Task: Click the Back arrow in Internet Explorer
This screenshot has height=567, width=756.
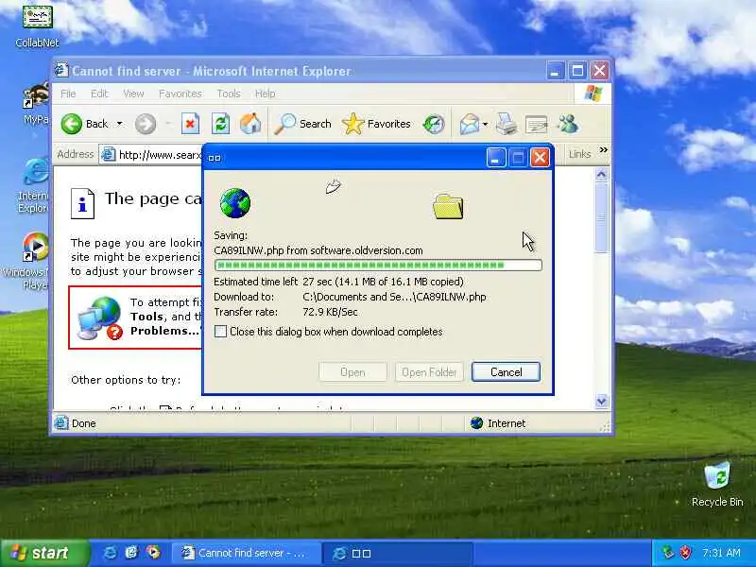Action: 72,124
